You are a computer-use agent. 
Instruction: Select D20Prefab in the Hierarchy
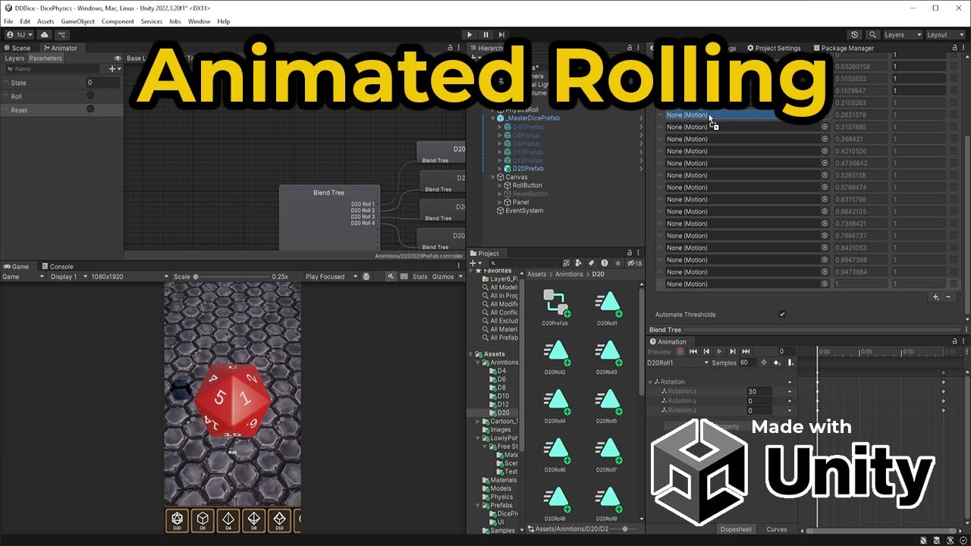point(528,168)
